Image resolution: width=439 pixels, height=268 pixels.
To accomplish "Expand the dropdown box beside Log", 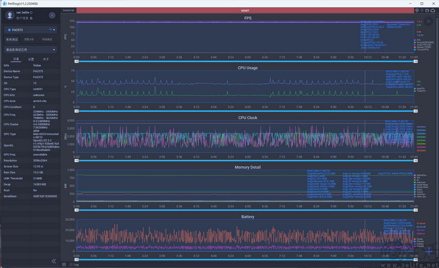I will [x=64, y=264].
